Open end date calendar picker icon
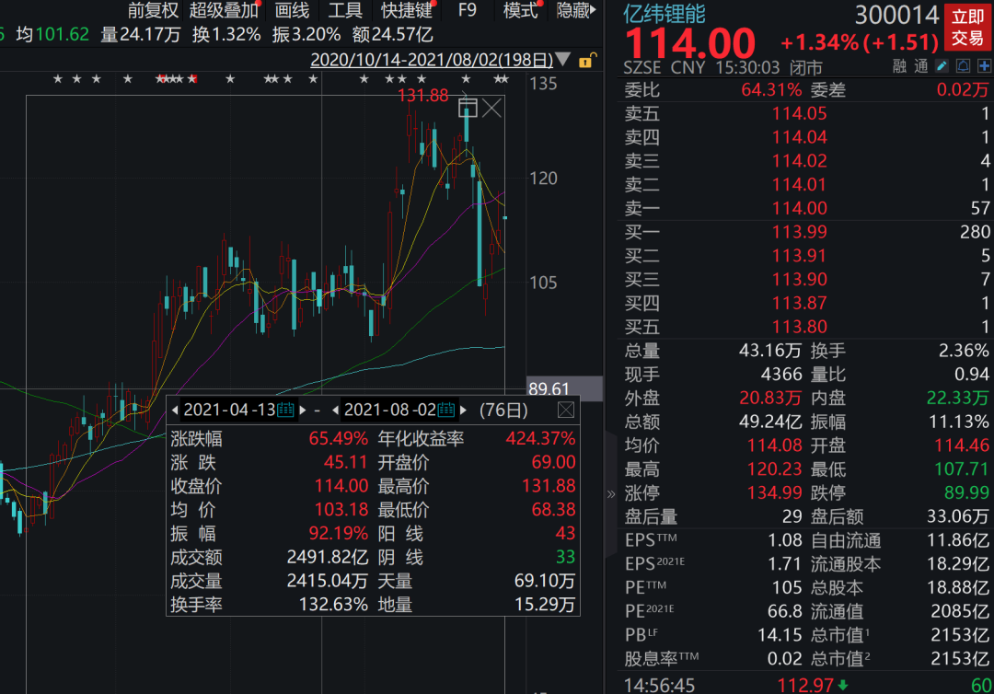Image resolution: width=994 pixels, height=694 pixels. [447, 410]
